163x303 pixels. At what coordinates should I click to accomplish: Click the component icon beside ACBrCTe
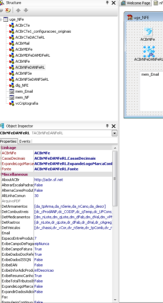(x=12, y=25)
